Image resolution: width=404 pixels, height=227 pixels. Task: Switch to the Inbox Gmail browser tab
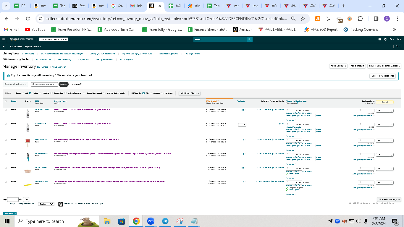tap(136, 6)
